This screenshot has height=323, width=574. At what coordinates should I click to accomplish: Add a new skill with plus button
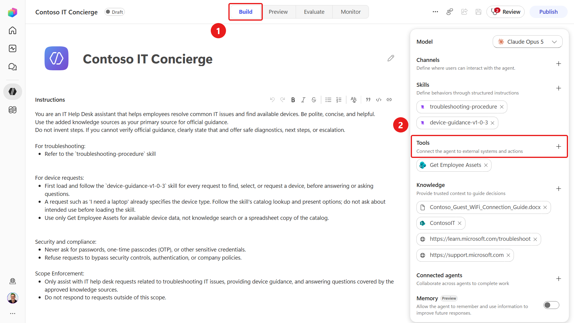[558, 88]
